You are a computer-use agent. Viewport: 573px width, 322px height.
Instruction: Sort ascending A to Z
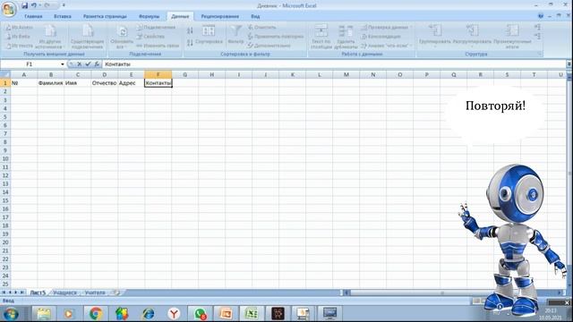tap(190, 30)
